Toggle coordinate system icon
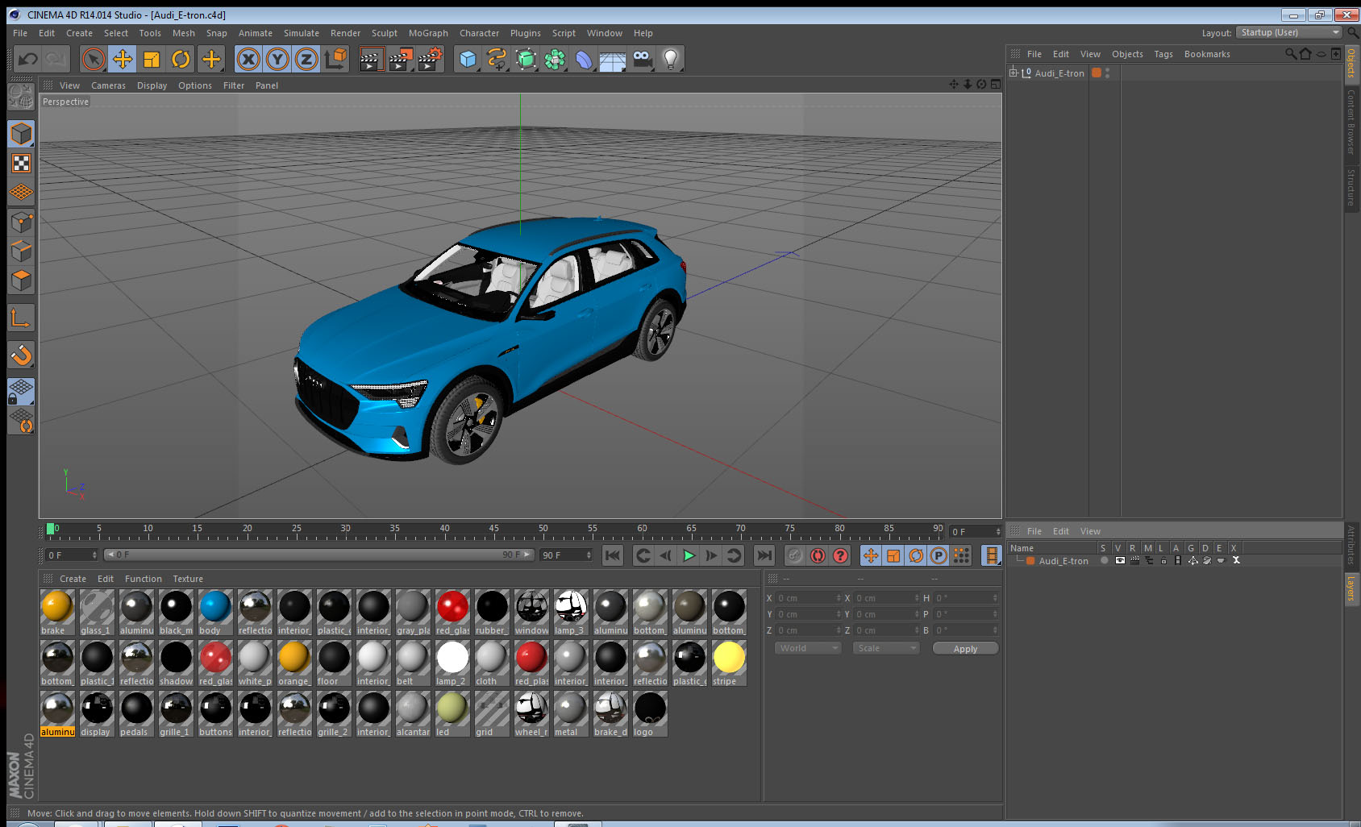1361x827 pixels. (x=336, y=59)
